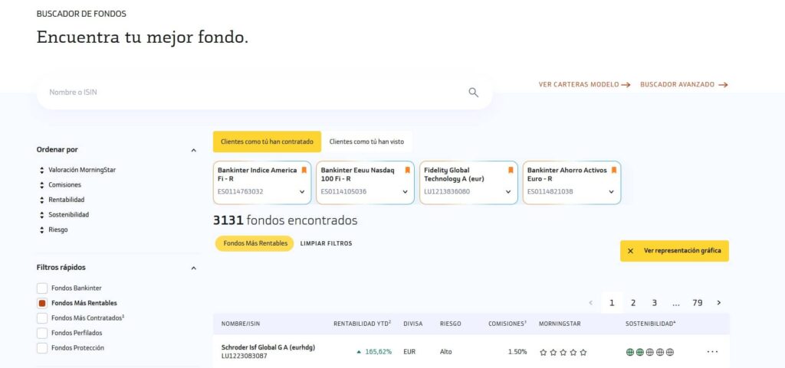
Task: Open results page 2
Action: pos(632,303)
